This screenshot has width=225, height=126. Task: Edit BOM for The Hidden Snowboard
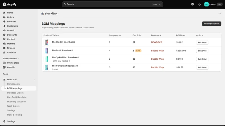(202, 43)
